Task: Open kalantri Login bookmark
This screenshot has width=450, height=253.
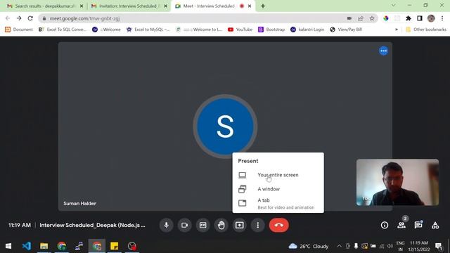Action: pyautogui.click(x=307, y=30)
